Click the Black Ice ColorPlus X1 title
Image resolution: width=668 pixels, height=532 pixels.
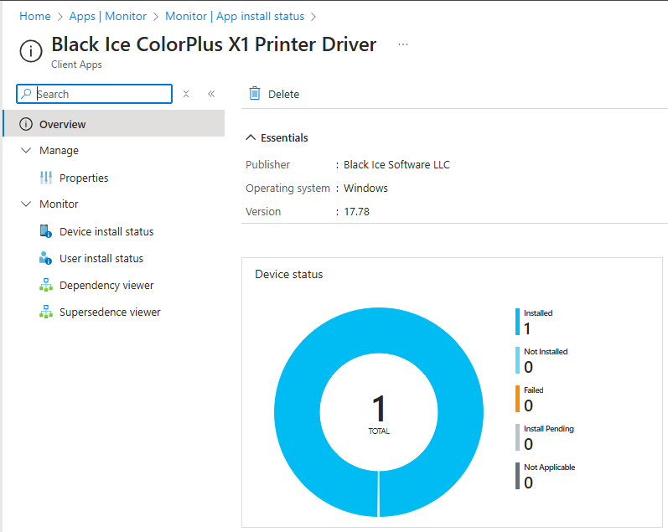click(x=214, y=44)
